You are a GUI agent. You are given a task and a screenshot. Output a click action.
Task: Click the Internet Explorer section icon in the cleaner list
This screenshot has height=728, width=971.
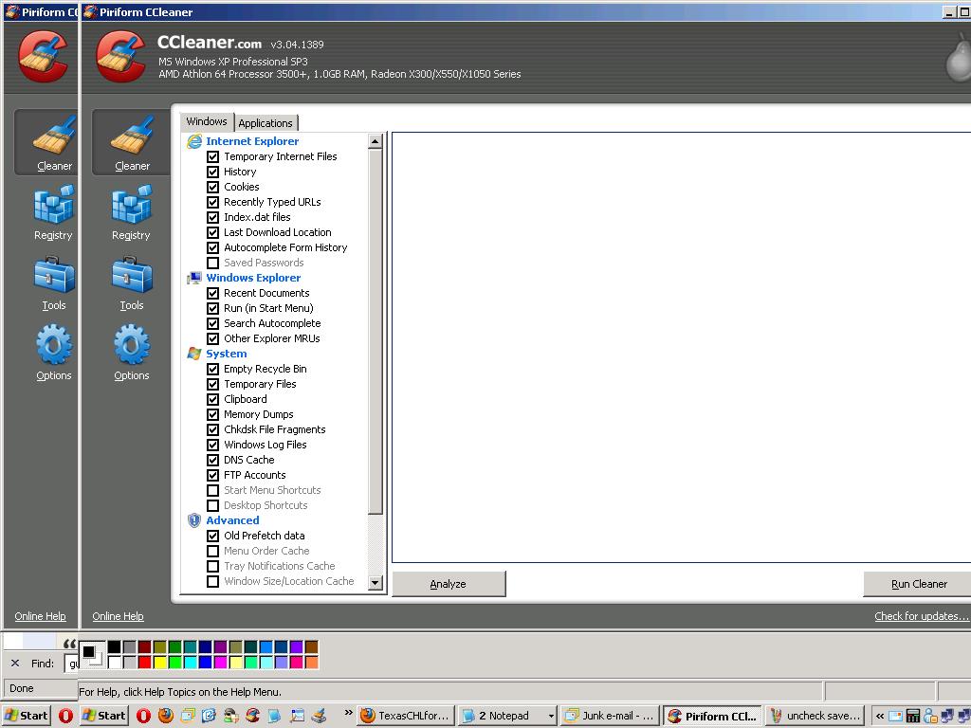(x=194, y=141)
